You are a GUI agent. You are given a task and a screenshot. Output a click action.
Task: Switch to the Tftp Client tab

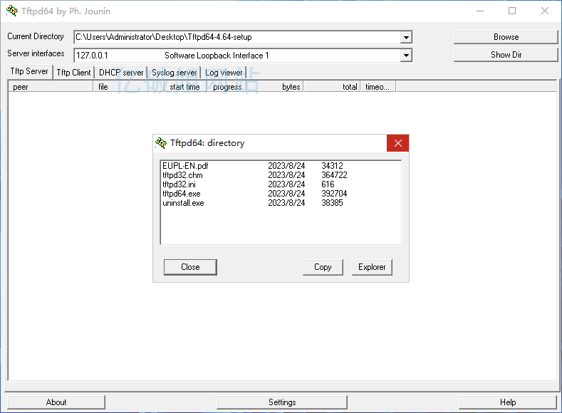pyautogui.click(x=73, y=73)
